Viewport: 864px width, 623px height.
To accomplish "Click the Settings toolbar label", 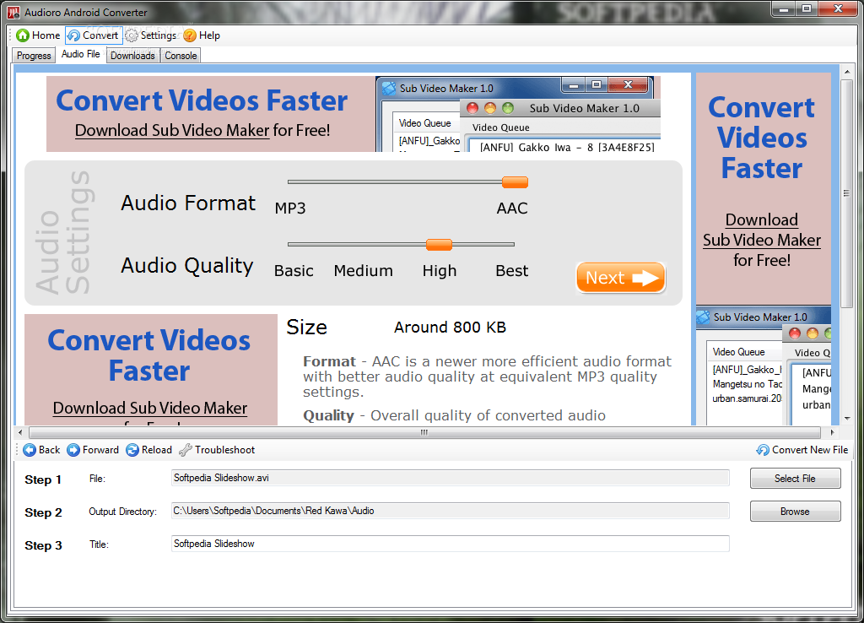I will pyautogui.click(x=158, y=35).
